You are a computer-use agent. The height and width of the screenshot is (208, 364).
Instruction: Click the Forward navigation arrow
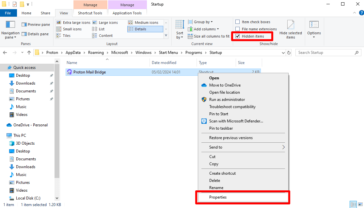(x=14, y=53)
